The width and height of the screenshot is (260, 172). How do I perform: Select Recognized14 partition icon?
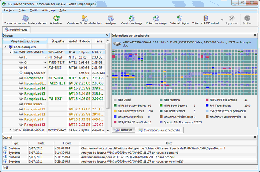tap(21, 88)
